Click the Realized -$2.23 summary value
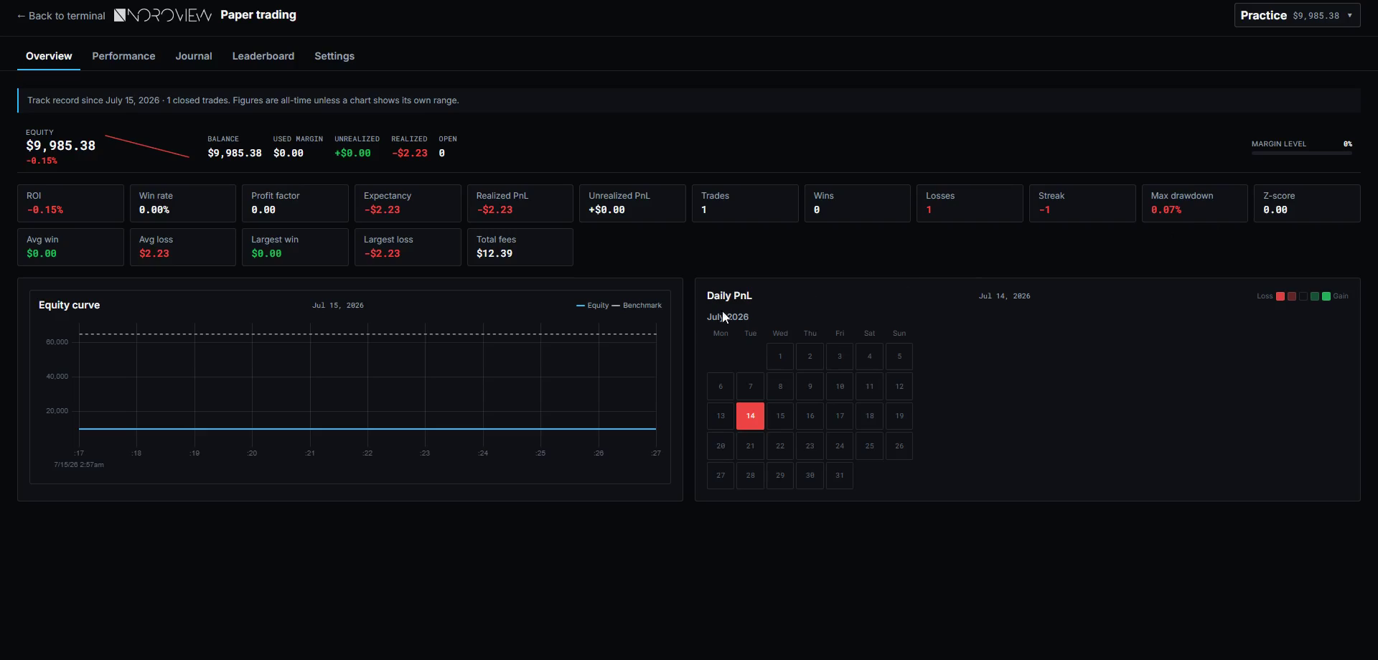The width and height of the screenshot is (1378, 660). 409,153
